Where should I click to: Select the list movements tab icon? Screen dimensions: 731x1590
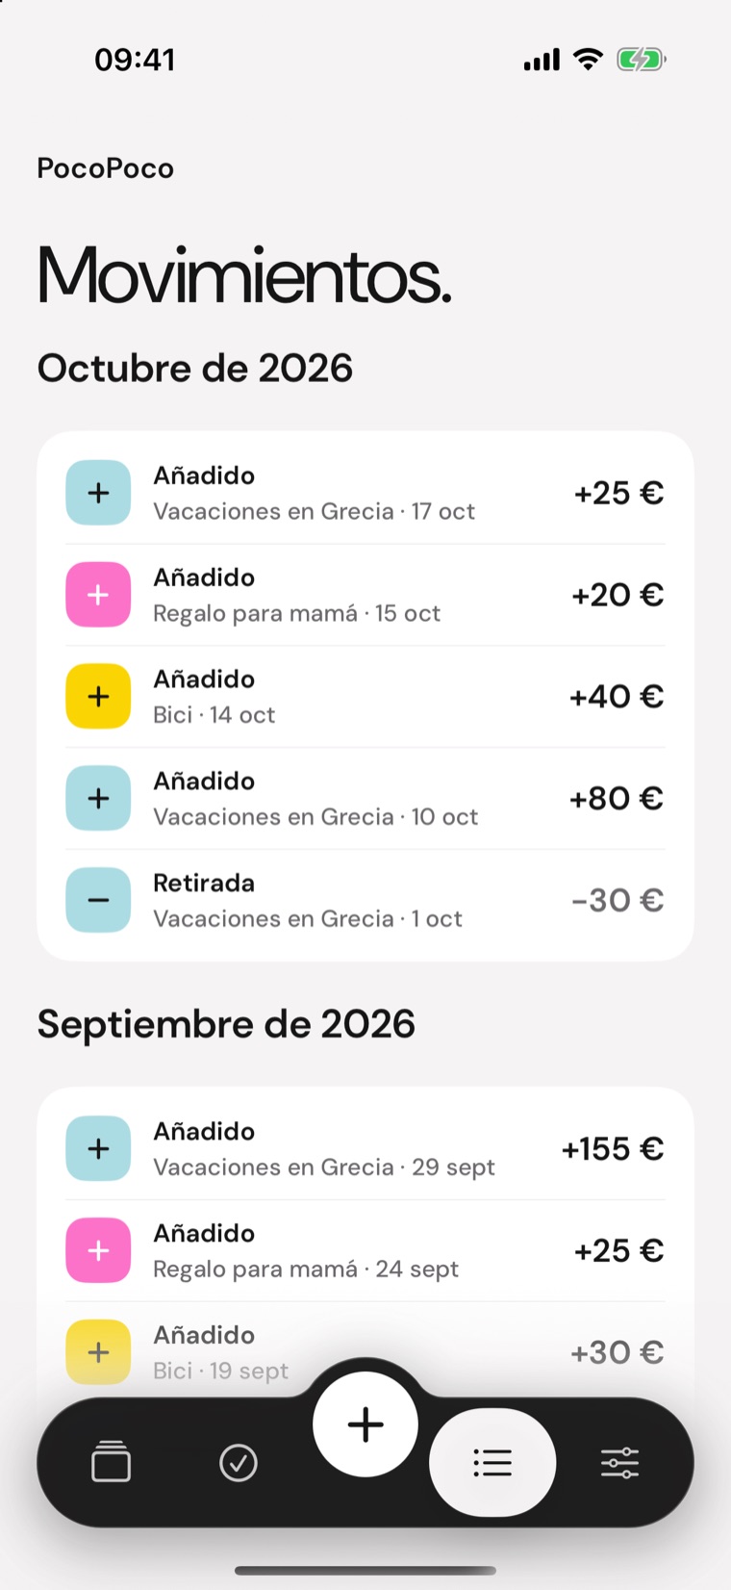tap(492, 1463)
